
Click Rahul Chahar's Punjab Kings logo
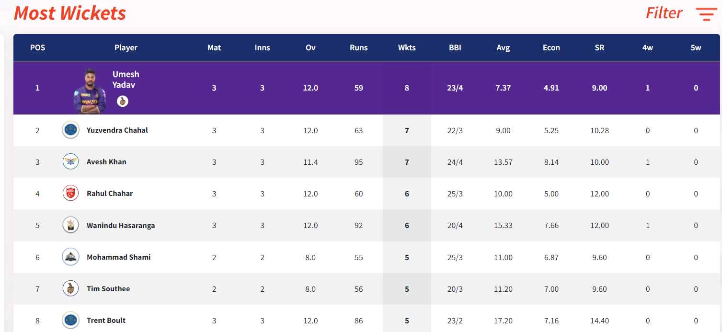[x=70, y=194]
